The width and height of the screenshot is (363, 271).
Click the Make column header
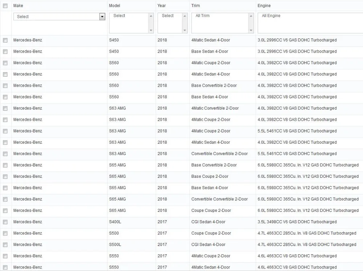[18, 5]
